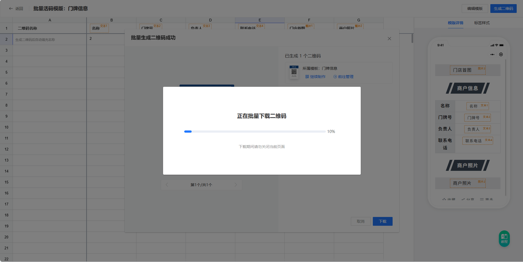
Task: Click the 继续制作 link
Action: coord(315,77)
